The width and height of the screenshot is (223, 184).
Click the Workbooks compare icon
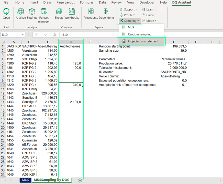pos(72,13)
